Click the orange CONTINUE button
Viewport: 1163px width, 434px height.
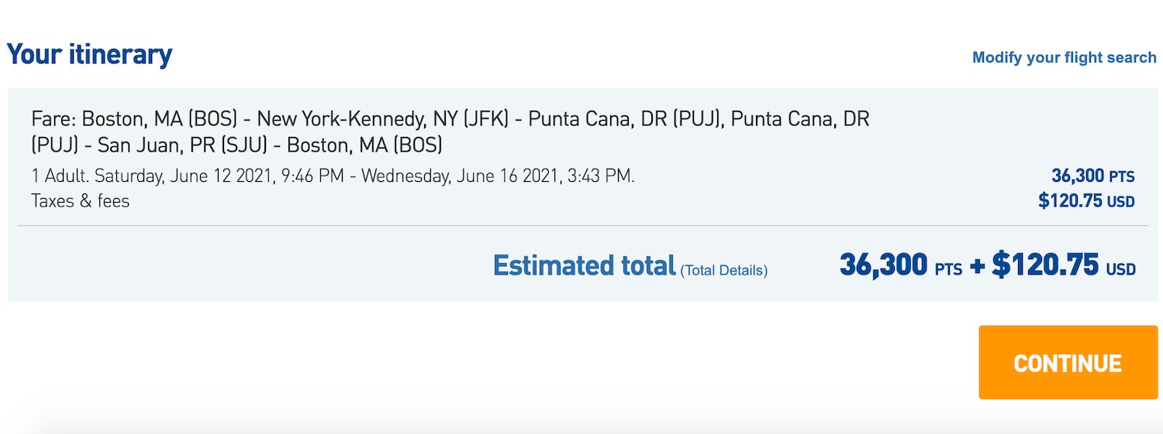point(1068,362)
